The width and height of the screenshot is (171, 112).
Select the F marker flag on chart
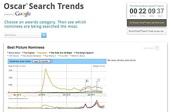point(98,80)
